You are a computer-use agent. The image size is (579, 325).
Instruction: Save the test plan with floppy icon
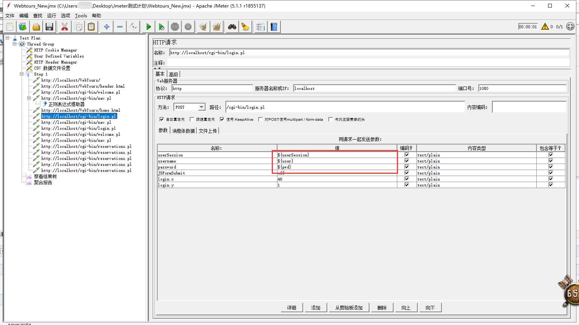[x=49, y=27]
